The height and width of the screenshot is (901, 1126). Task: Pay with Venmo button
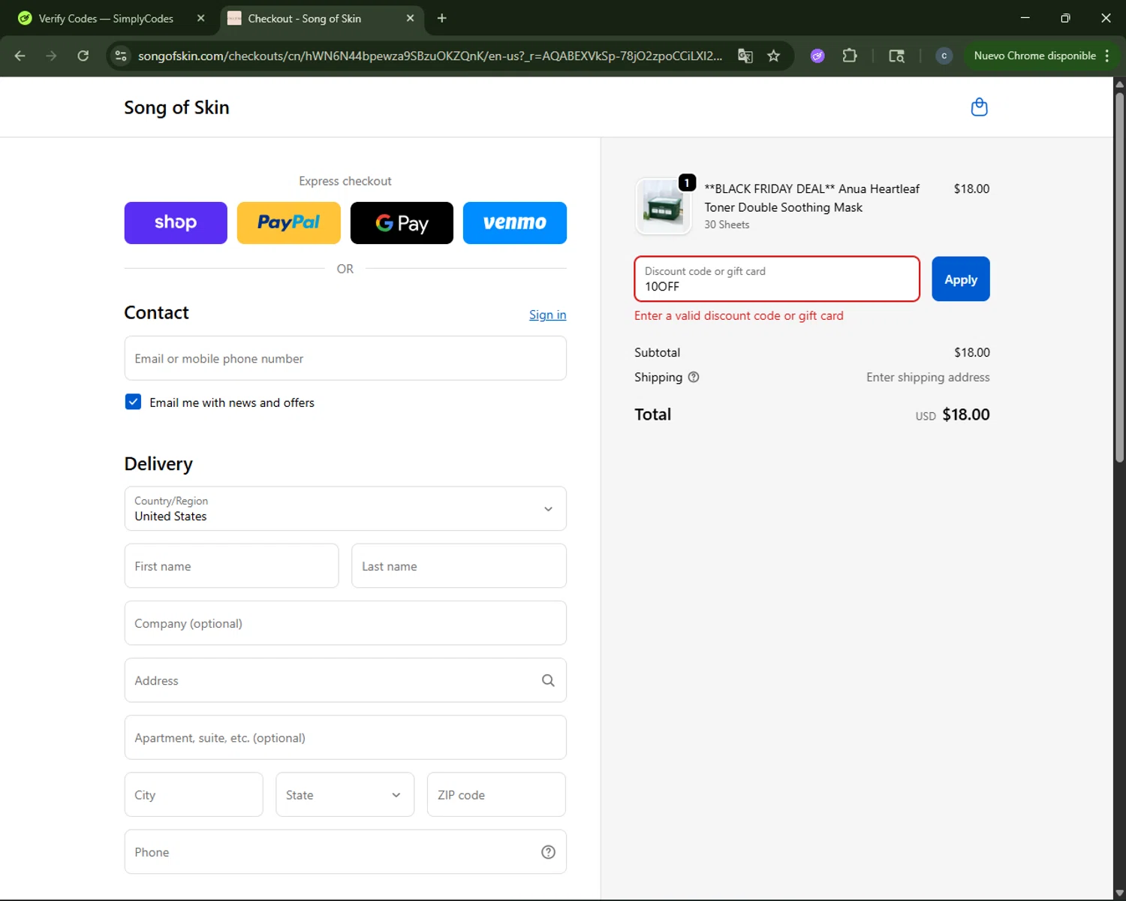click(515, 223)
